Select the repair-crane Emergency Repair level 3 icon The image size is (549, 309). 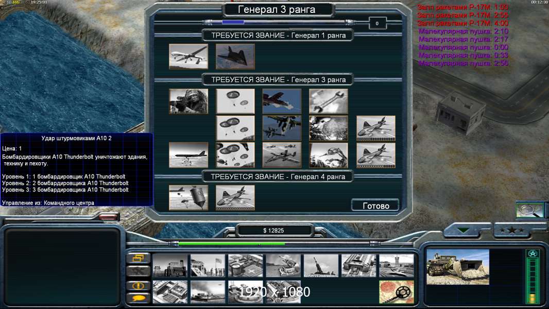tap(329, 155)
